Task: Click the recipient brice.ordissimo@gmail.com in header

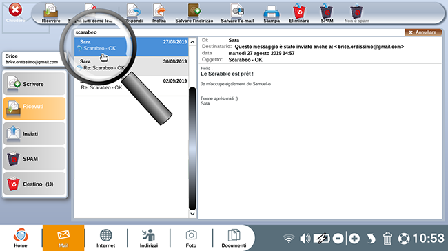Action: (369, 47)
